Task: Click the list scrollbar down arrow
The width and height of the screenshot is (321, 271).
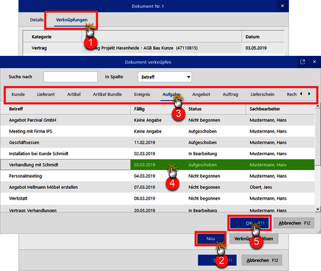Action: pyautogui.click(x=317, y=209)
